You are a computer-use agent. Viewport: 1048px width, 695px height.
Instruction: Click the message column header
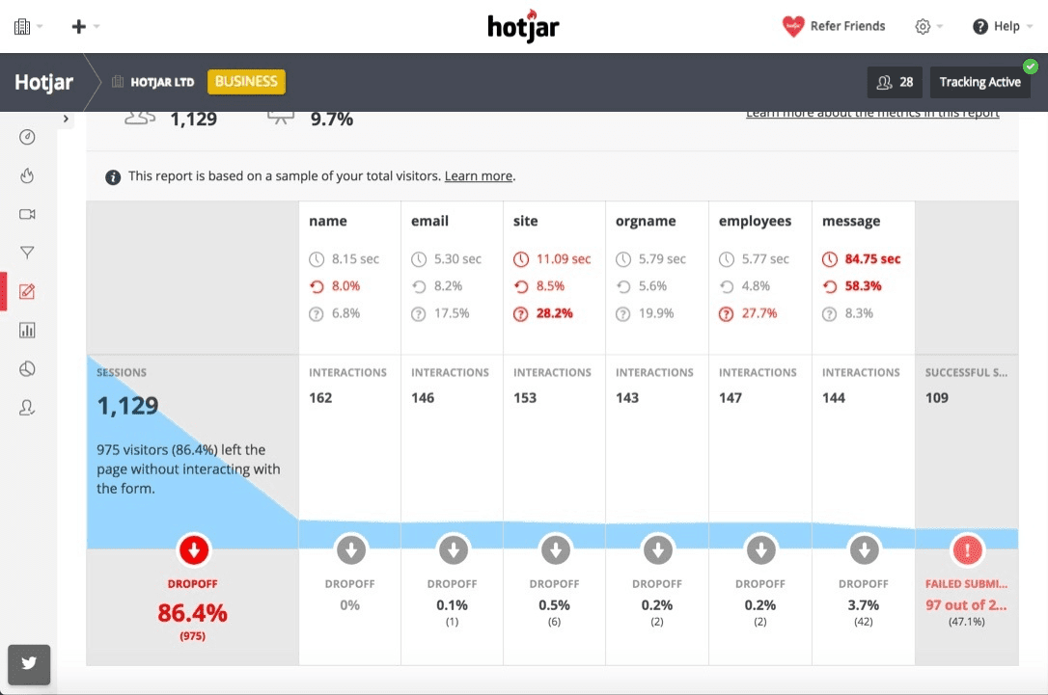[x=851, y=221]
